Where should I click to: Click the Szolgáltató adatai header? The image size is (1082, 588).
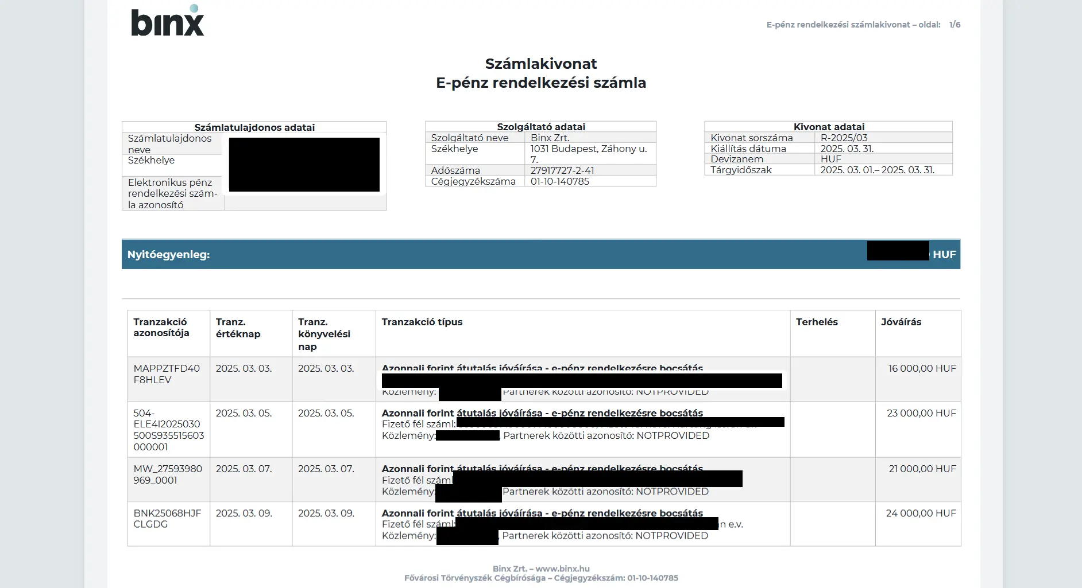coord(540,127)
